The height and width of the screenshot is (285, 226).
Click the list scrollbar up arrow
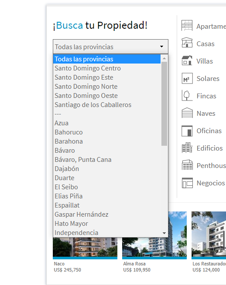coord(164,58)
